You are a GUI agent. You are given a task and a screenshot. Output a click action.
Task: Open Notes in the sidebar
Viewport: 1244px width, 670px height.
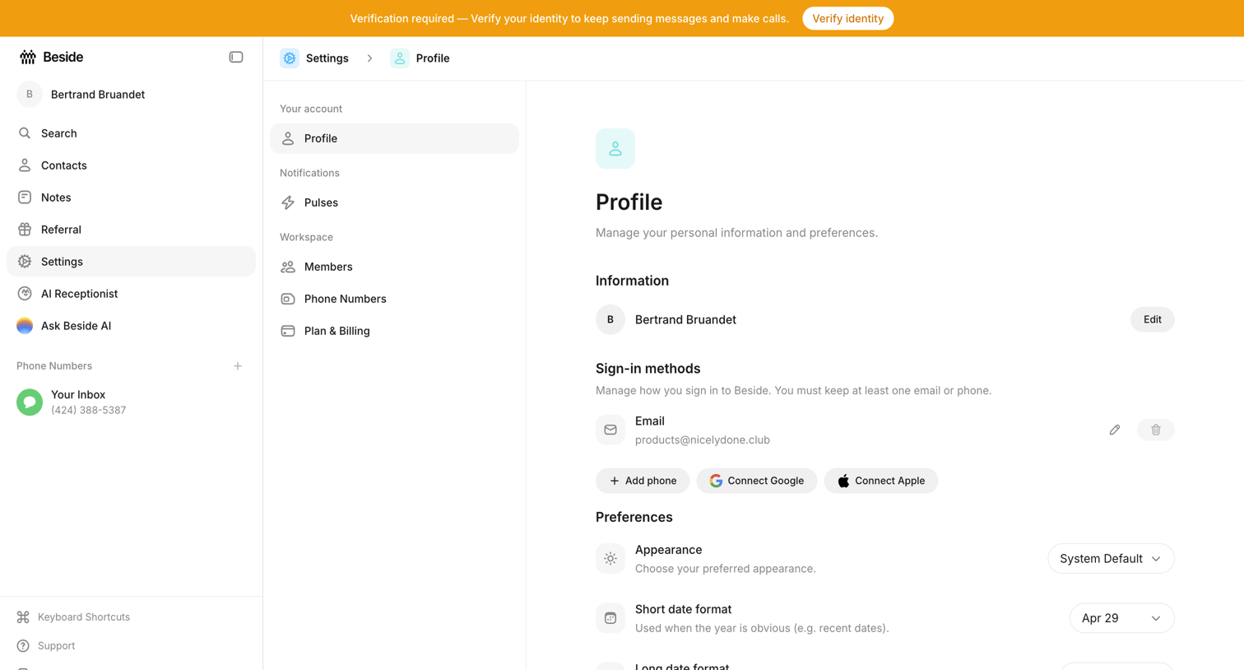131,198
